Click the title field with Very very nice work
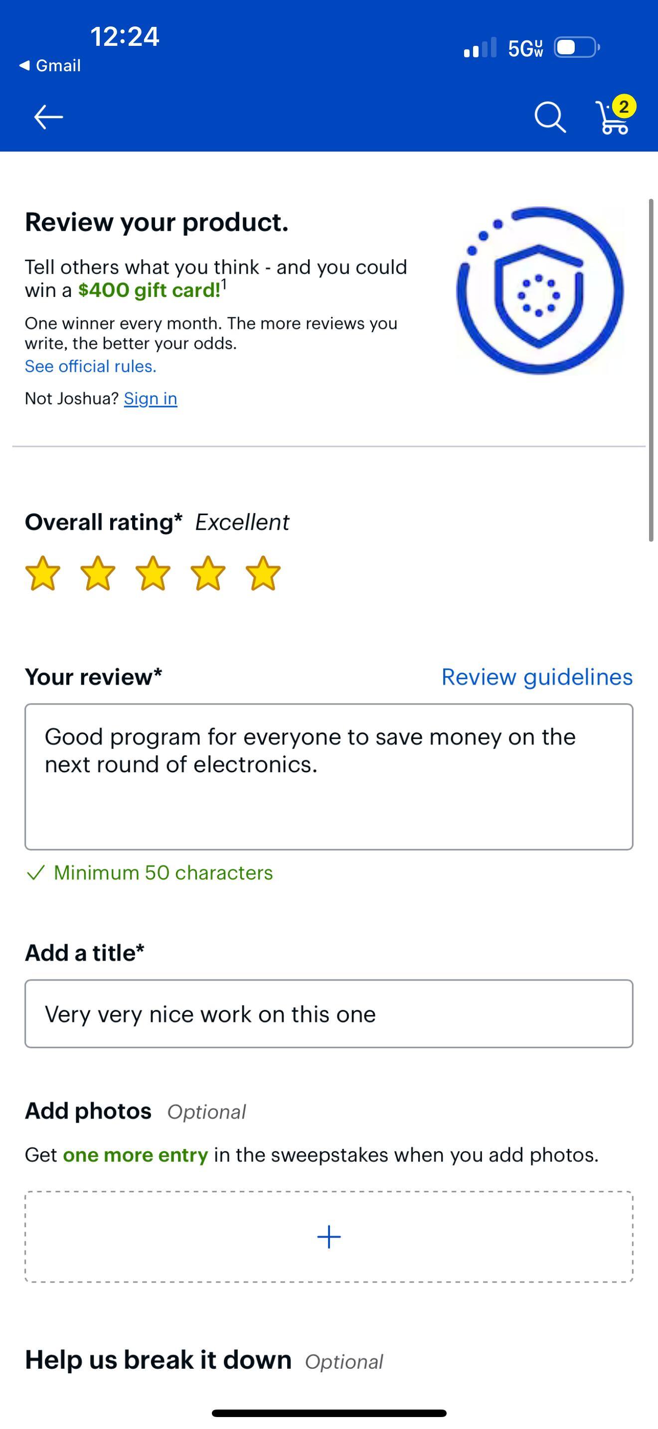 (x=329, y=1013)
